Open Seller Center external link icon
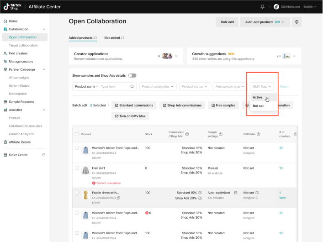 pyautogui.click(x=44, y=155)
